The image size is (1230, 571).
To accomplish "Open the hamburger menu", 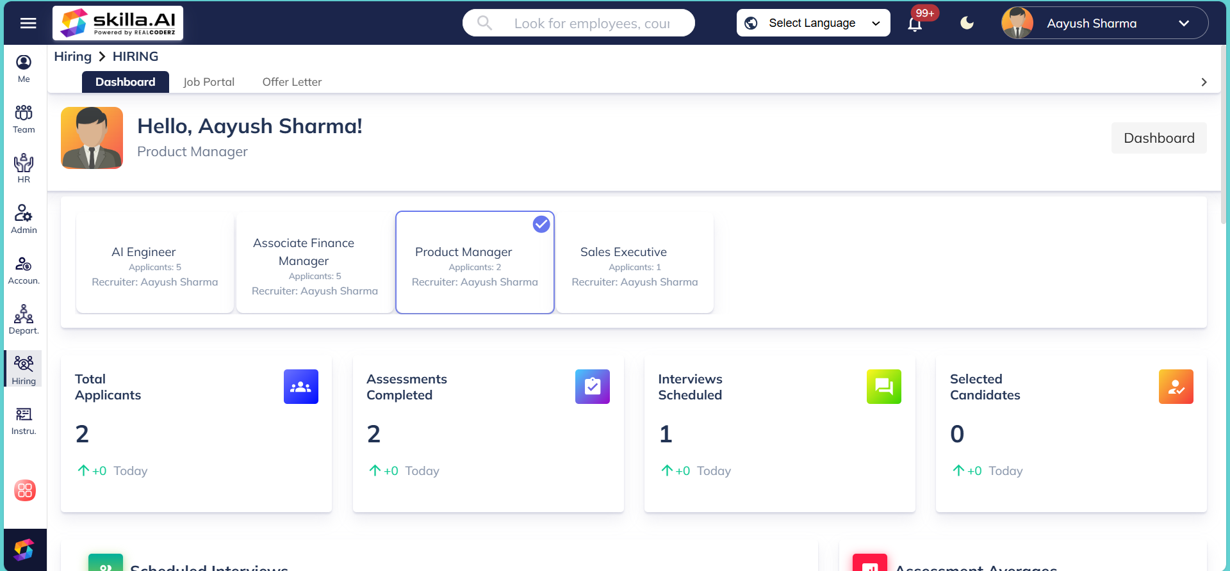I will click(28, 23).
